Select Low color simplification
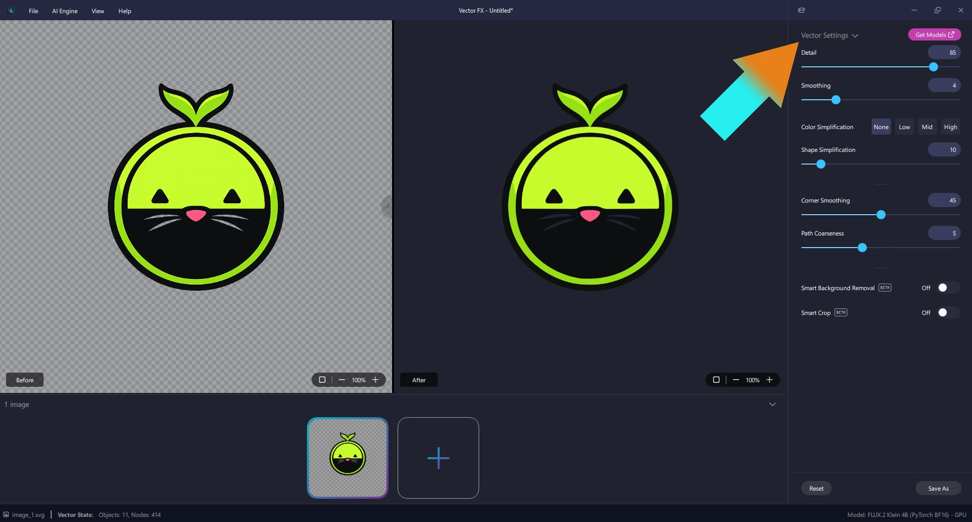This screenshot has height=522, width=972. (x=905, y=127)
